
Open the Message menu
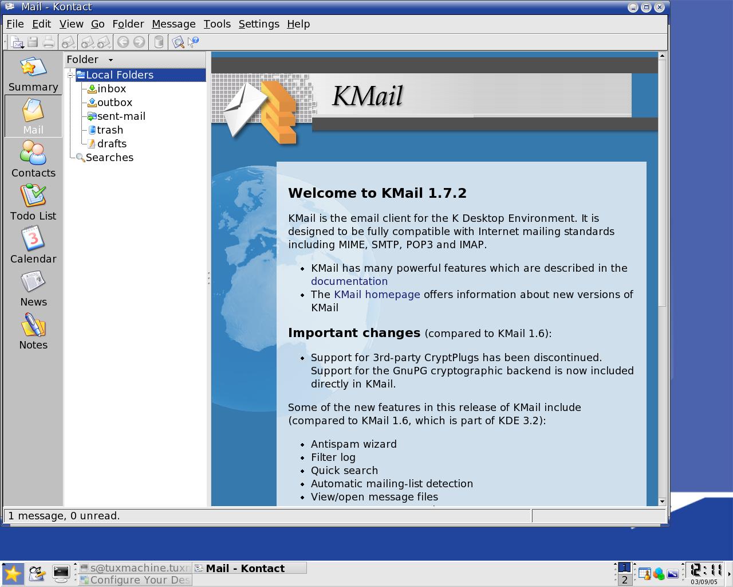tap(174, 24)
